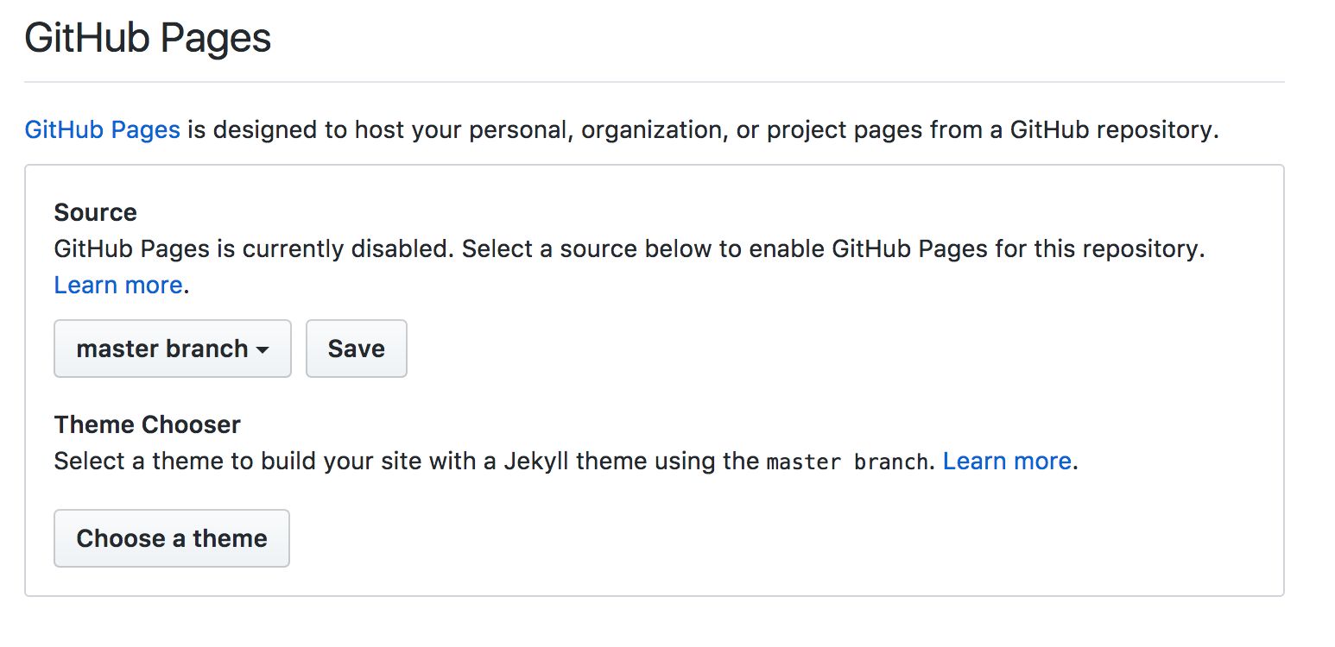Click the Save button

click(357, 349)
